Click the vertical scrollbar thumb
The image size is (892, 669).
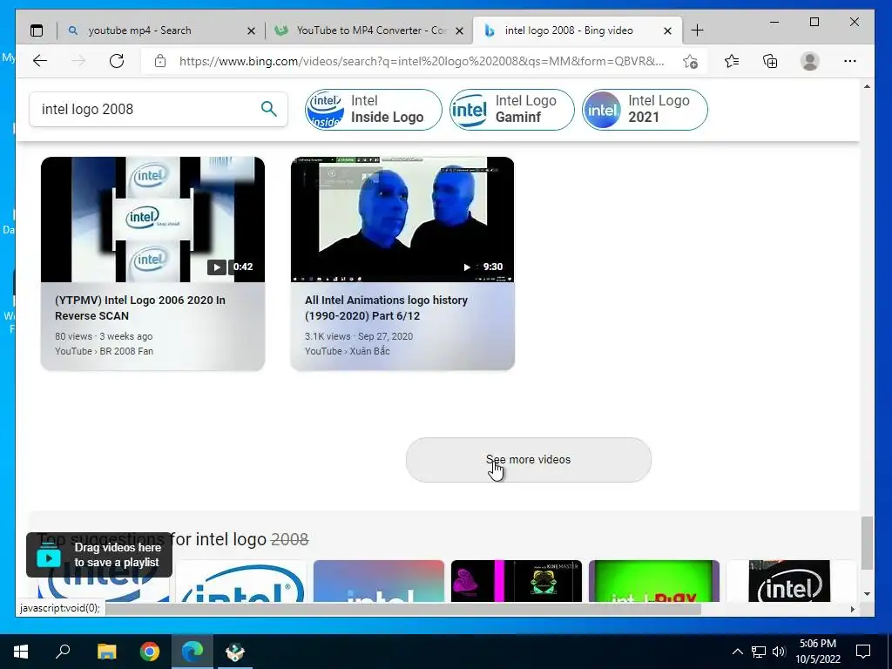click(x=867, y=543)
